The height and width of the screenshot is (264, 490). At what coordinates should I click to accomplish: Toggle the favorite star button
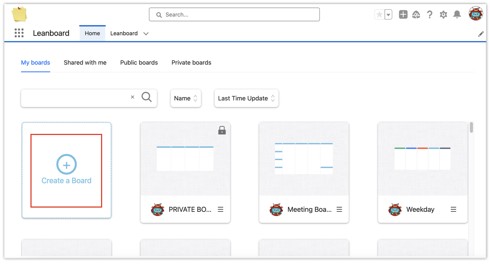379,15
